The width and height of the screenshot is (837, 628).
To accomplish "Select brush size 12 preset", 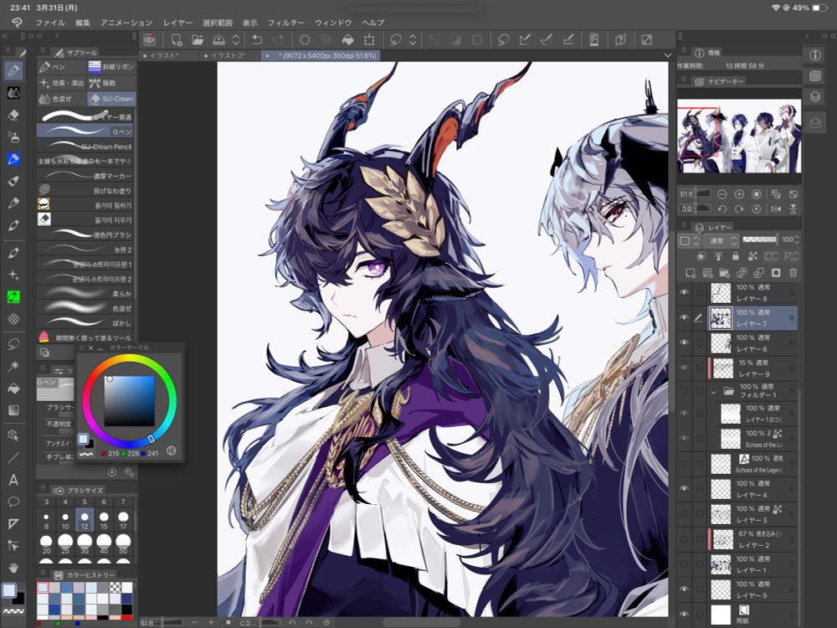I will [85, 520].
